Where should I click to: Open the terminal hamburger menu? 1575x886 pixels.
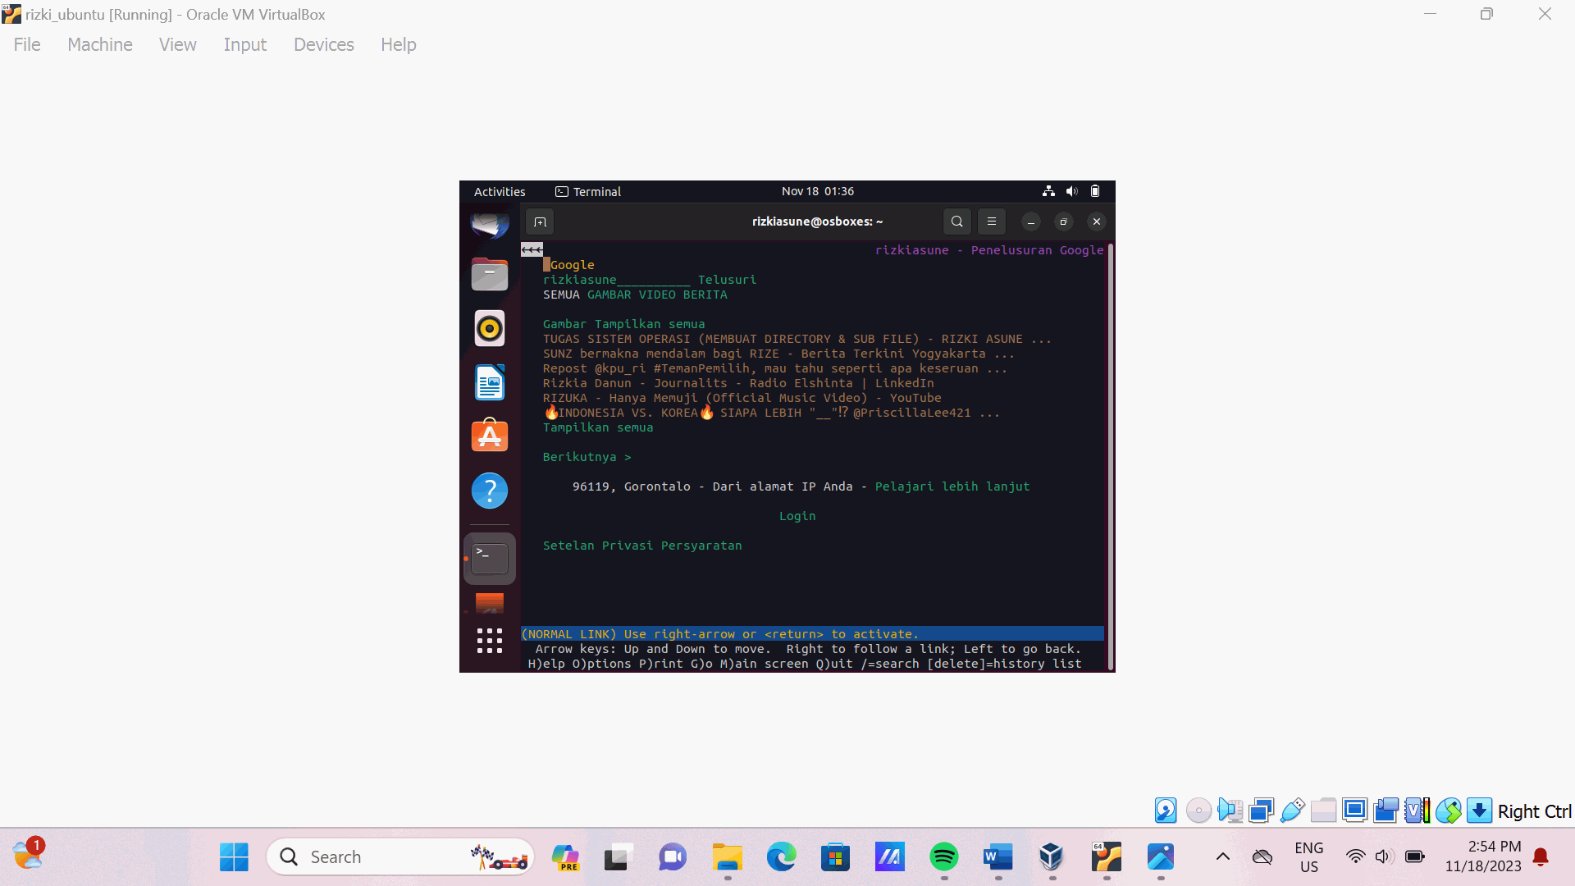pyautogui.click(x=992, y=221)
